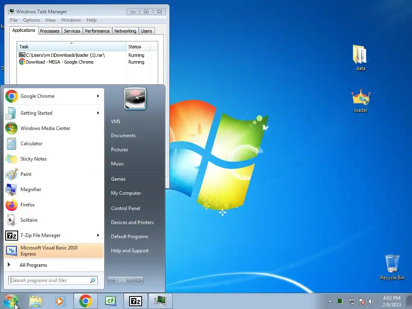Open the C# Express taskbar icon

[x=110, y=301]
